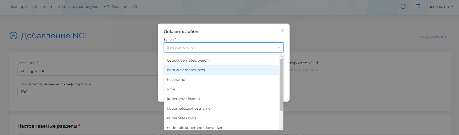Collapse the Ключ dropdown chevron
459x135 pixels.
(278, 47)
